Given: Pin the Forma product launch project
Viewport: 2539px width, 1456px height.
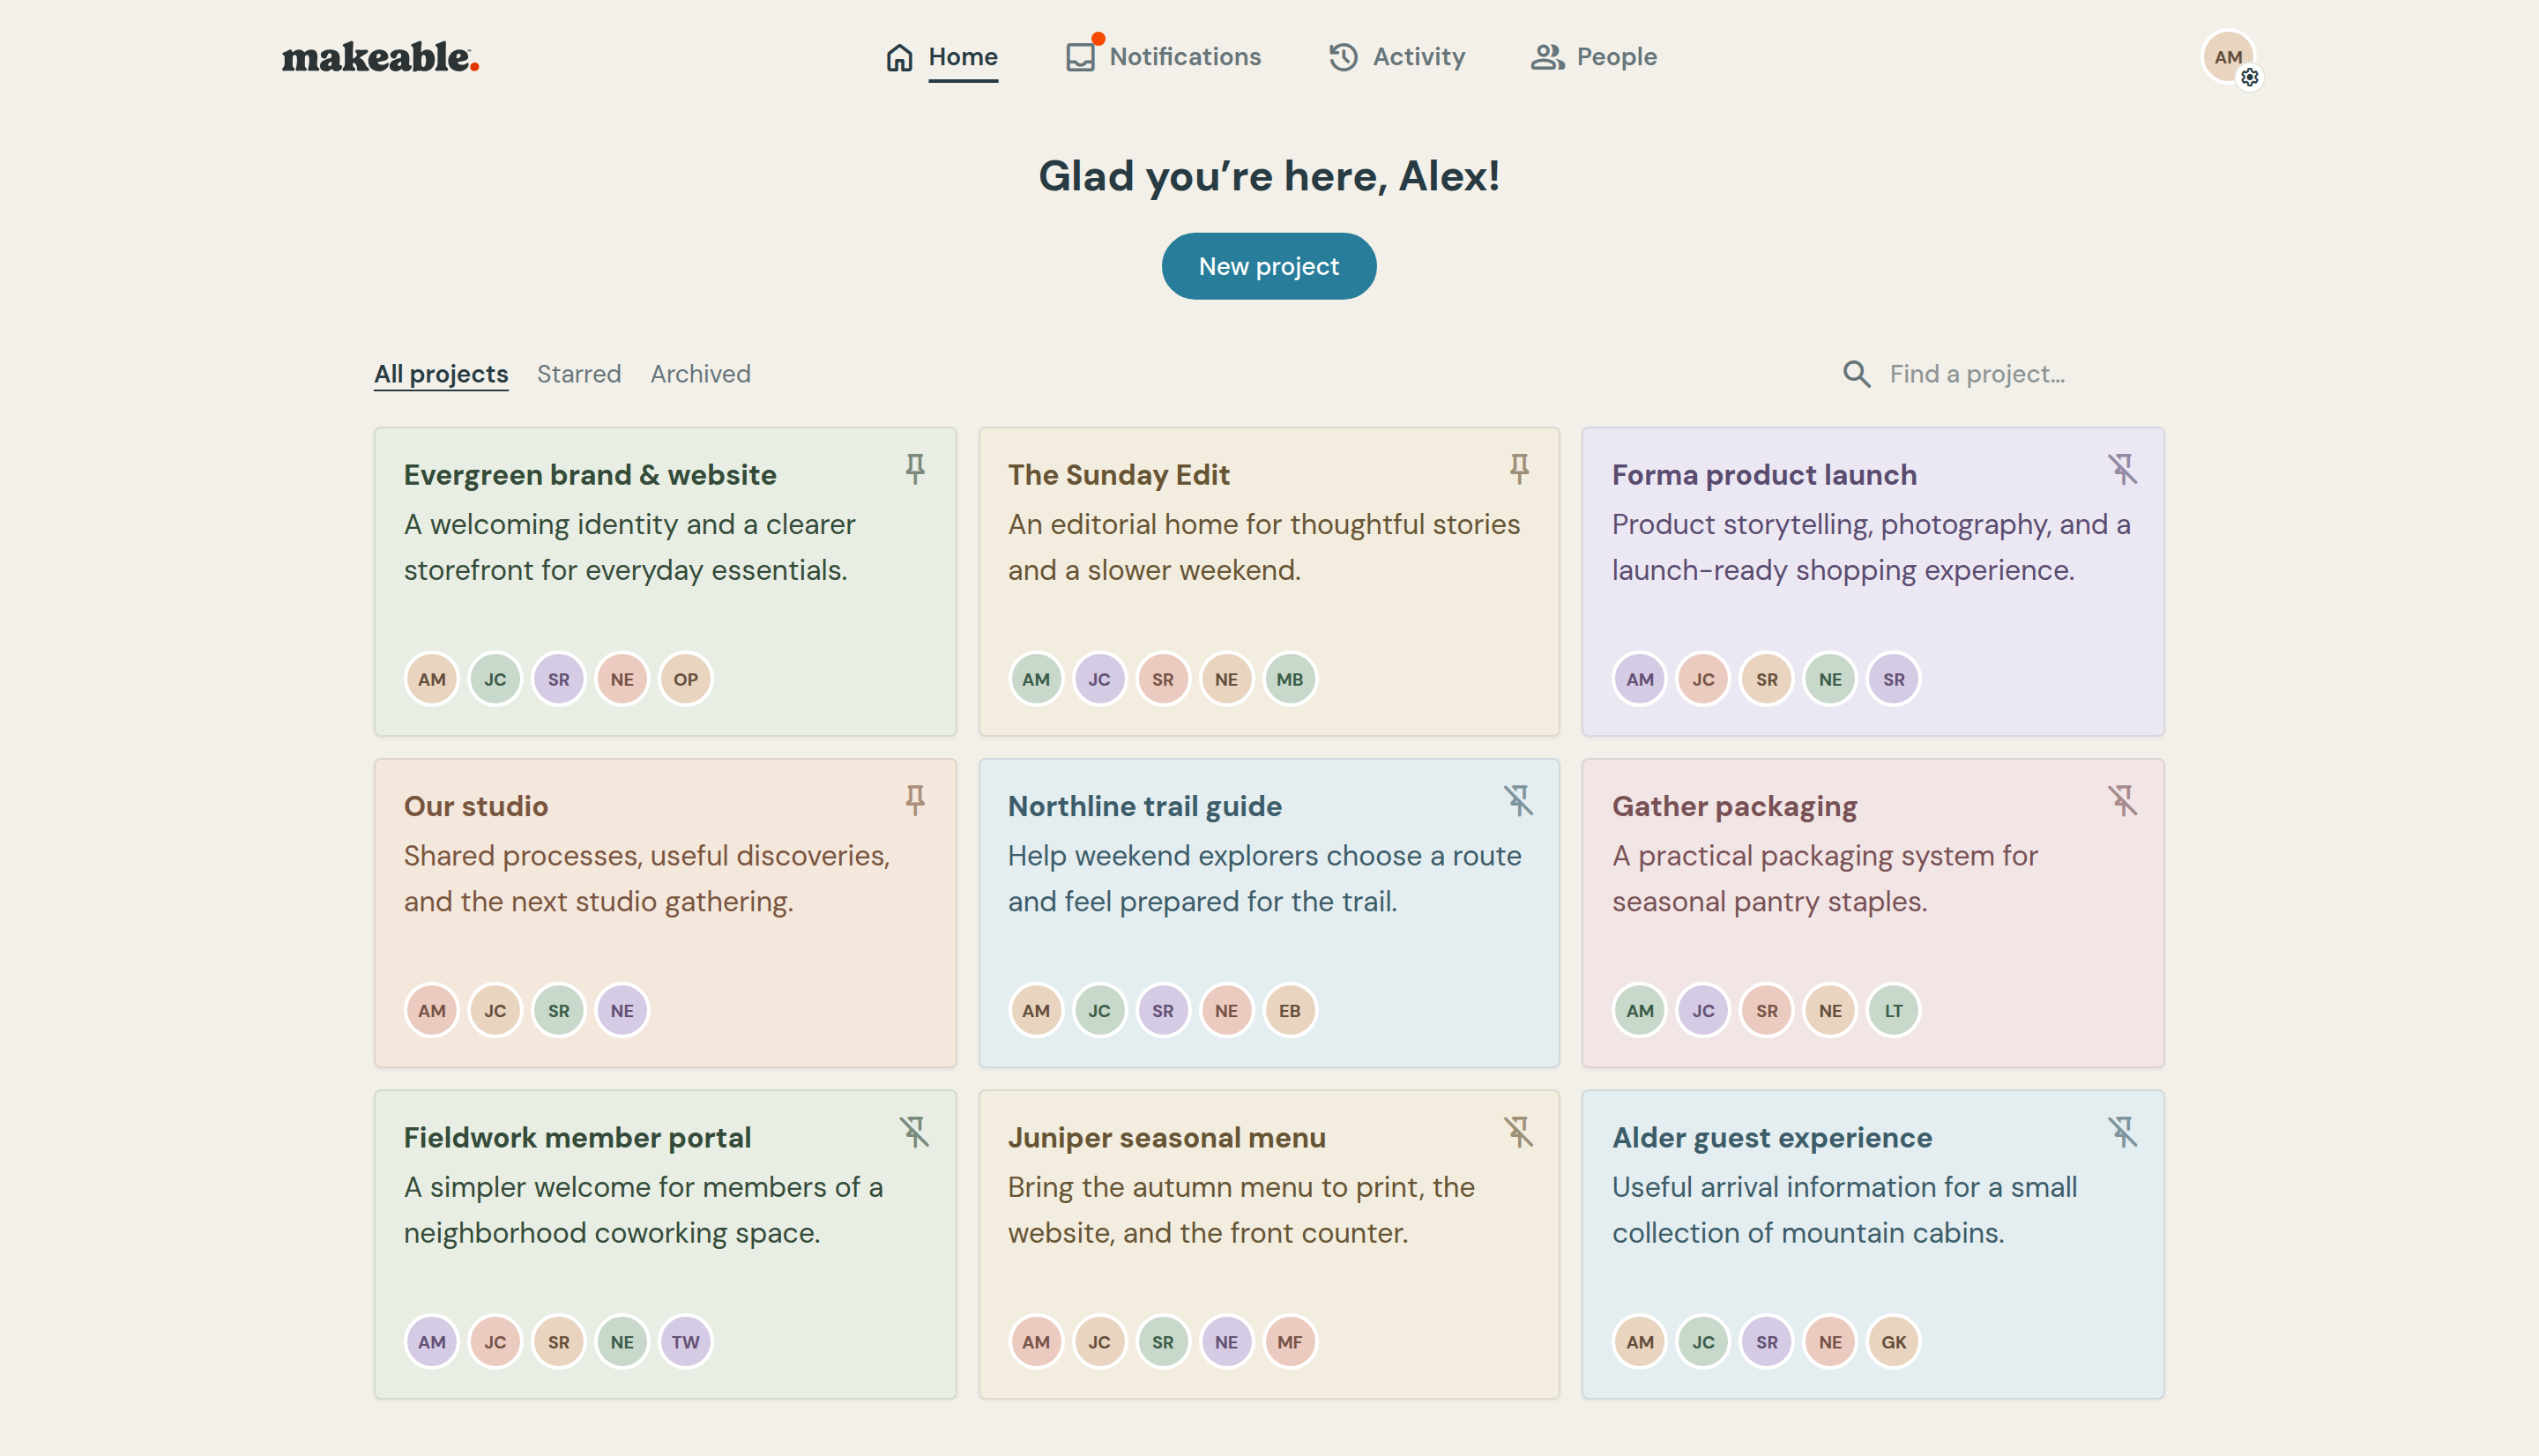Looking at the screenshot, I should (x=2123, y=469).
